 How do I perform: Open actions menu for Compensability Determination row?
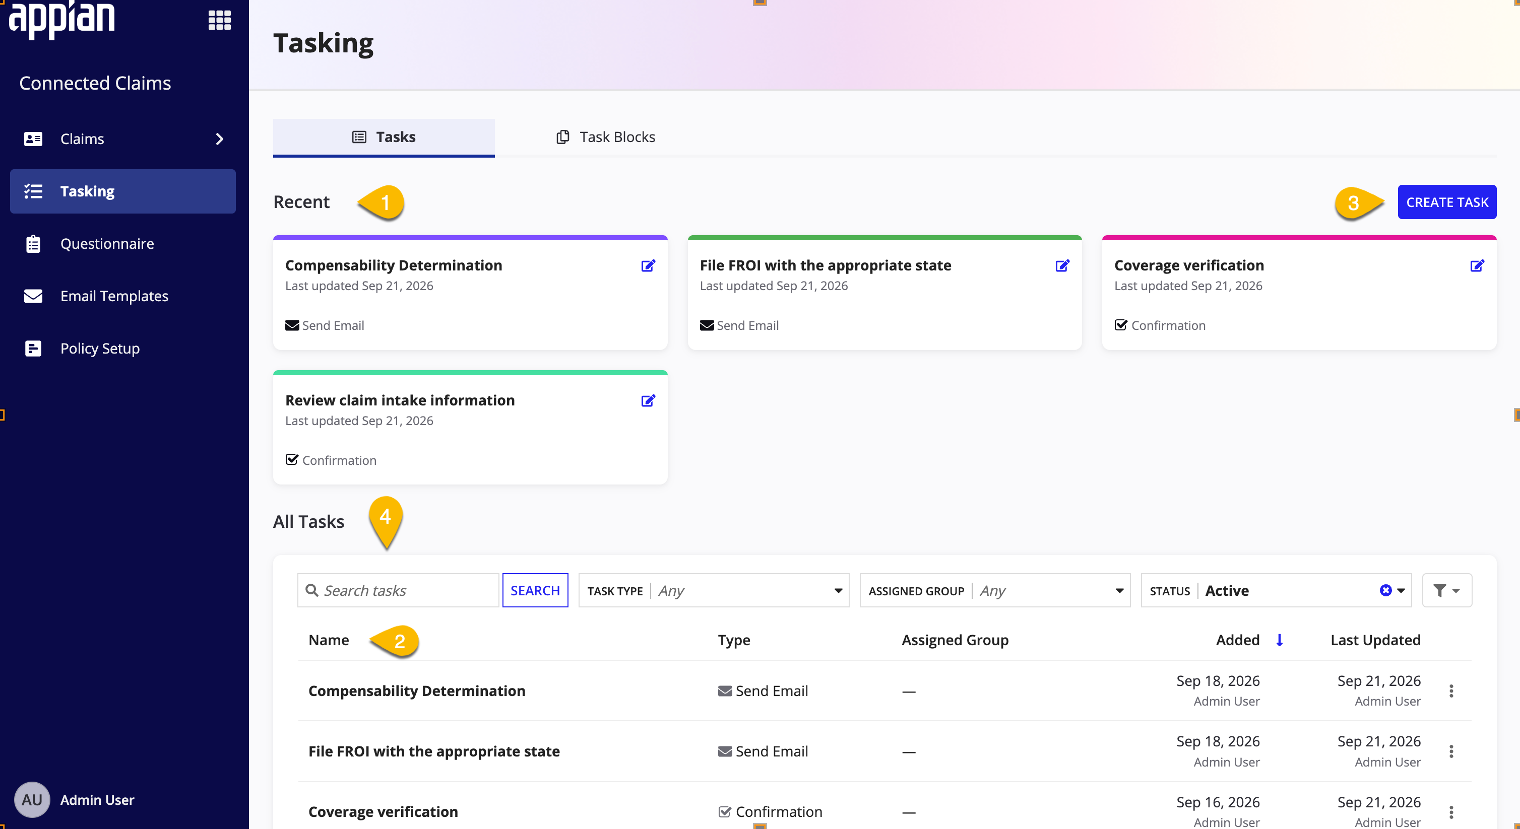point(1451,690)
